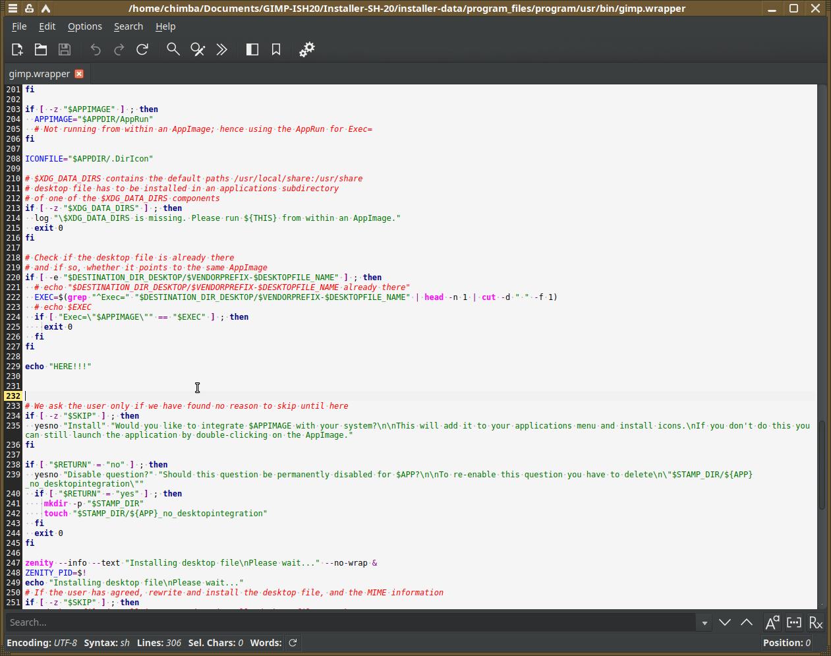This screenshot has width=831, height=656.
Task: Toggle Match Case in search bar
Action: coord(772,622)
